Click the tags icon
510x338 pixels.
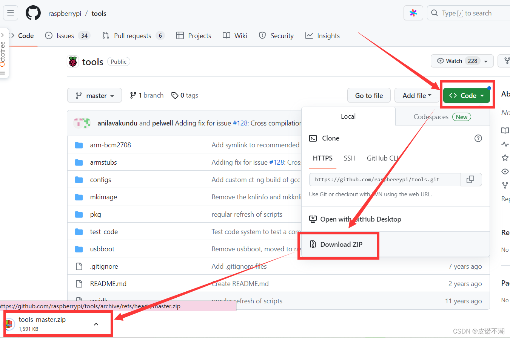coord(175,96)
